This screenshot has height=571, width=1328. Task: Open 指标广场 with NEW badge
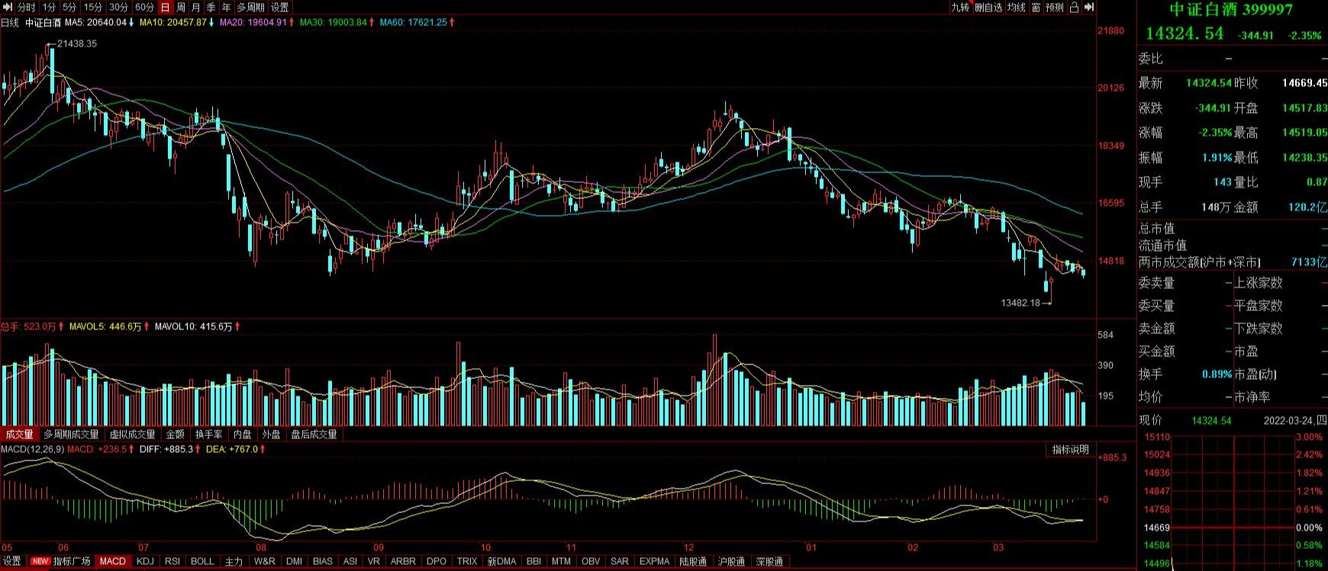click(61, 561)
